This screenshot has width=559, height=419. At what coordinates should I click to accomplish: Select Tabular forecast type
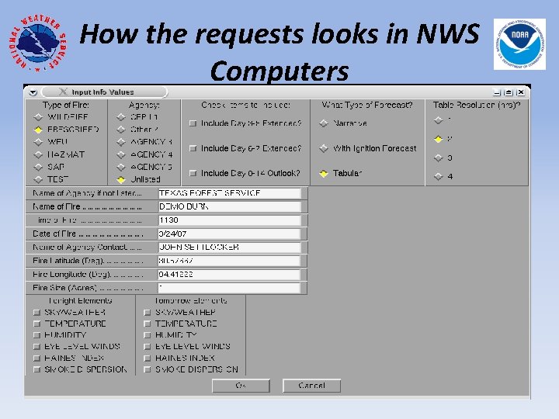pyautogui.click(x=324, y=174)
